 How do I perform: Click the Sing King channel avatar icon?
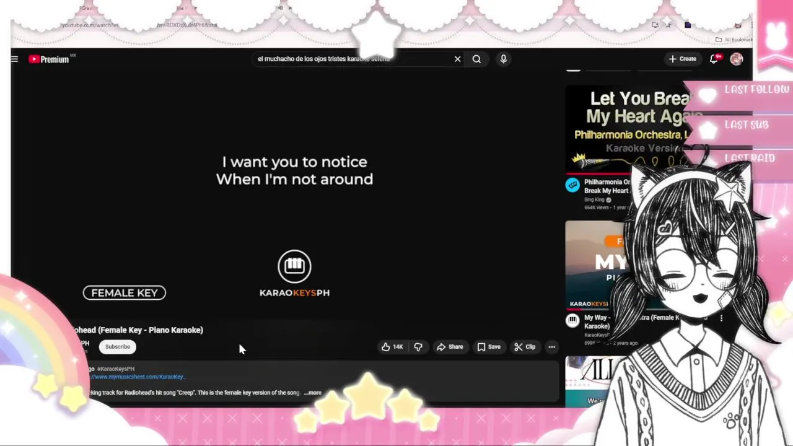coord(572,185)
